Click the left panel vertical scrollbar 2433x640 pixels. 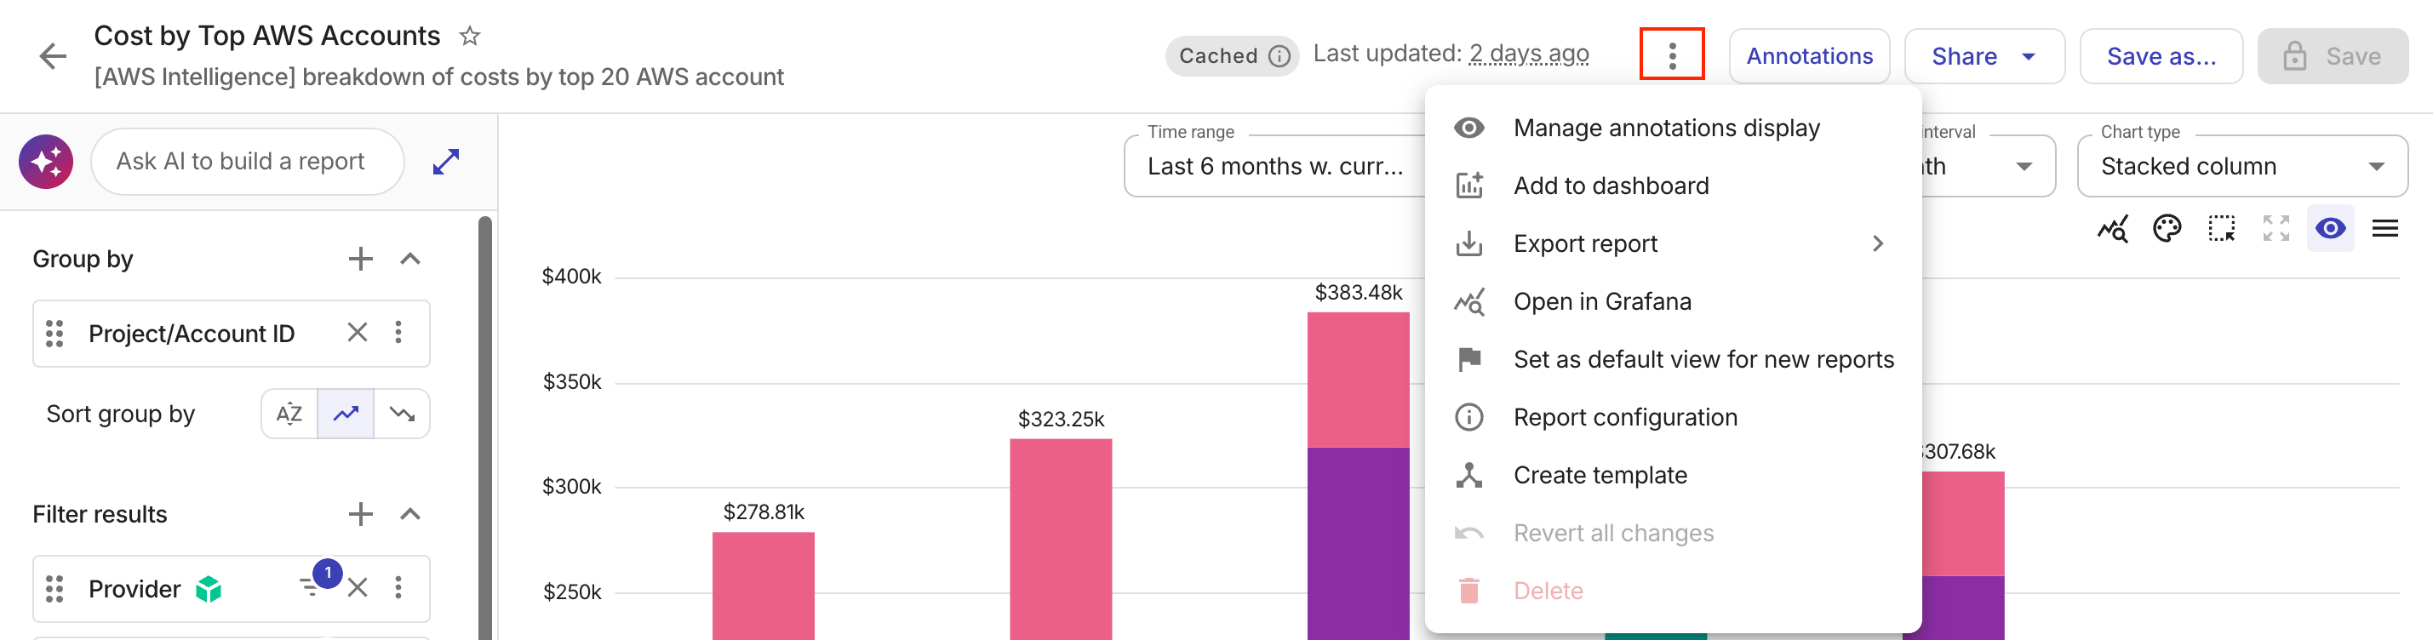click(485, 427)
